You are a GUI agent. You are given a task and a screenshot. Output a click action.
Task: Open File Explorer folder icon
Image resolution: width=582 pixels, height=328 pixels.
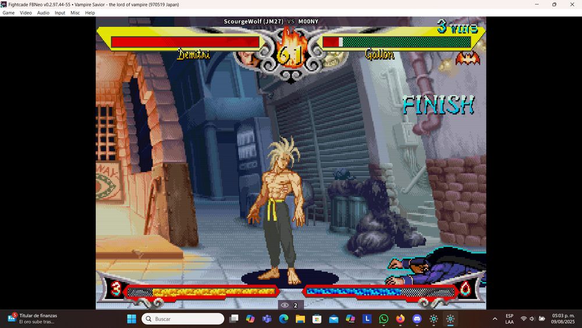point(300,319)
